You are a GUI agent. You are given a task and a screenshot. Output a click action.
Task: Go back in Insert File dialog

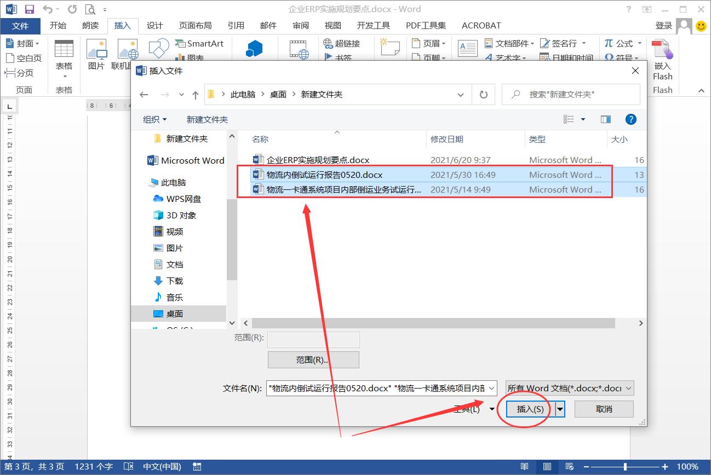pos(144,94)
